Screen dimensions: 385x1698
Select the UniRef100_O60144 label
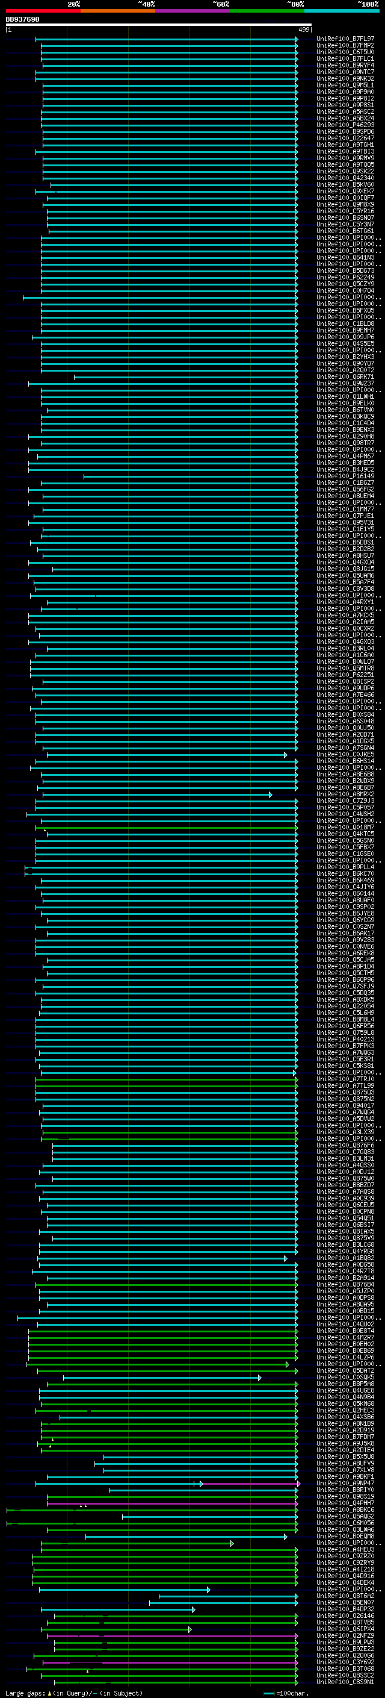pos(345,894)
